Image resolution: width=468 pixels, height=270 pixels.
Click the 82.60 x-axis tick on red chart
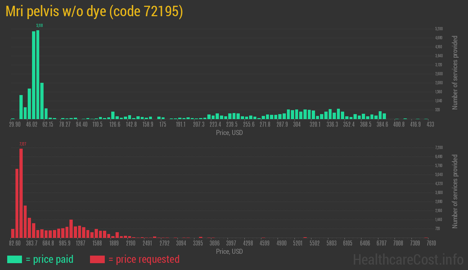(x=15, y=243)
